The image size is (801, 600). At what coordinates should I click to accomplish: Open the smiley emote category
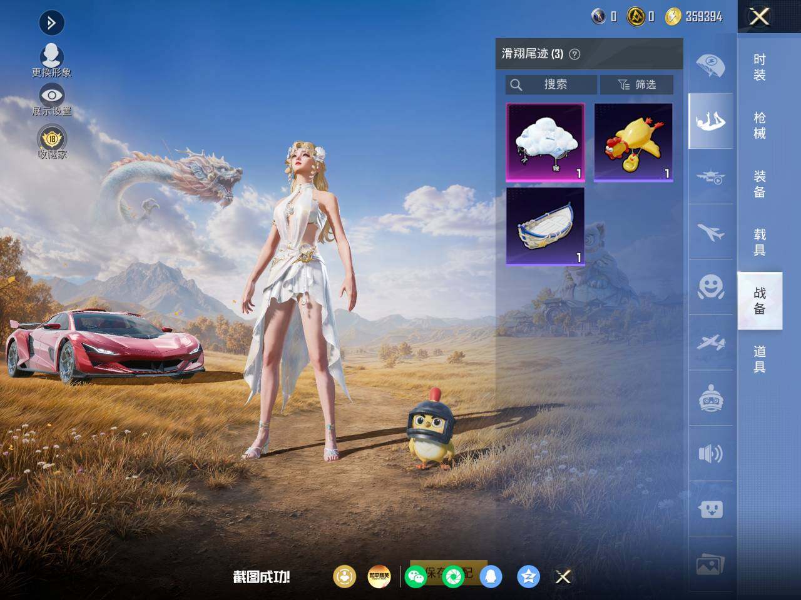711,287
